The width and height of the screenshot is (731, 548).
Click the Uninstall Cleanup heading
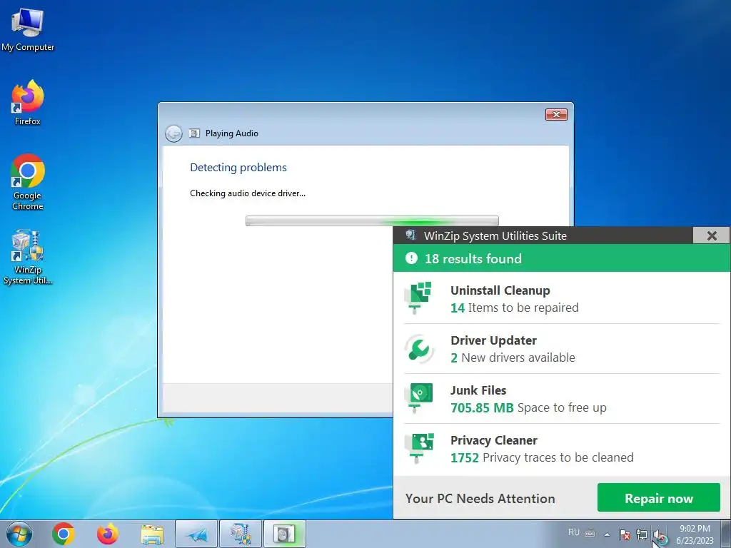coord(500,290)
